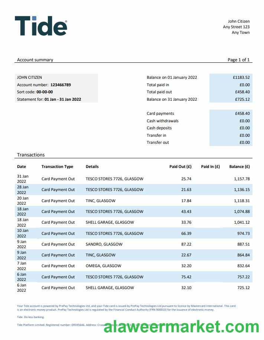Click account number 123466789

[61, 85]
